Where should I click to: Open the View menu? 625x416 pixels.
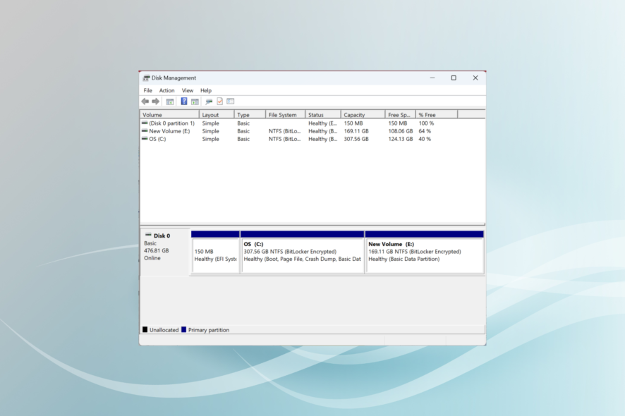pos(187,90)
